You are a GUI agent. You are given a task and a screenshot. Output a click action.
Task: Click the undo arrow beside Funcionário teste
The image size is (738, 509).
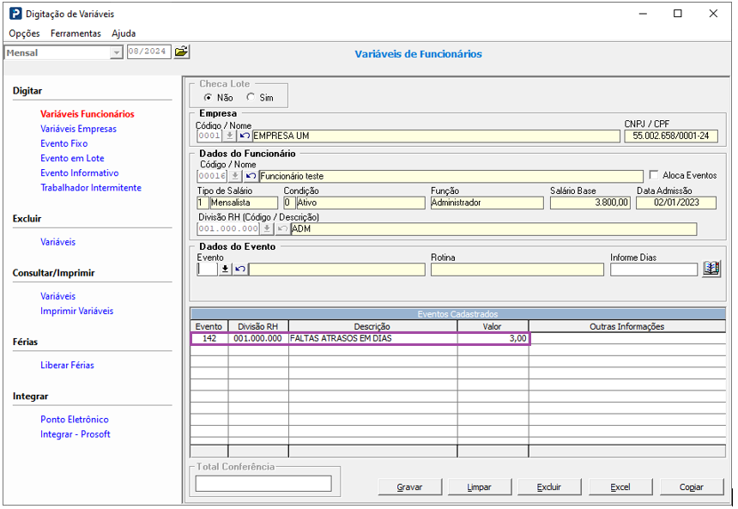pos(251,176)
